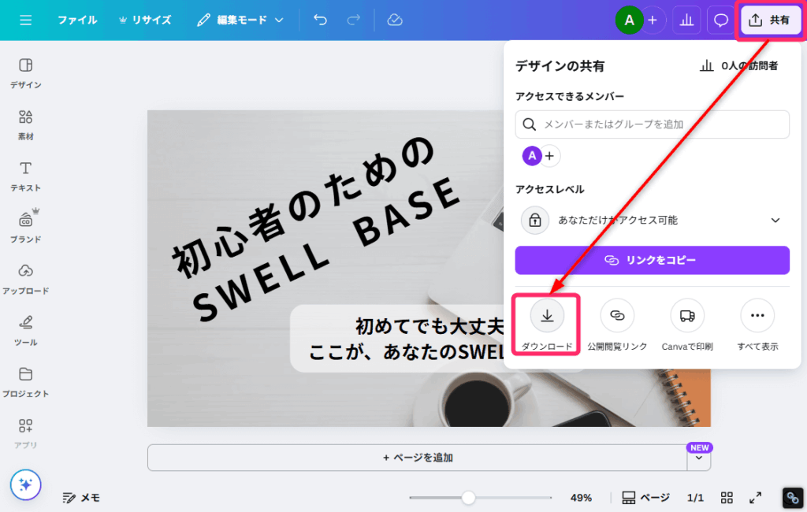
Task: Open the green A account avatar
Action: coord(629,20)
